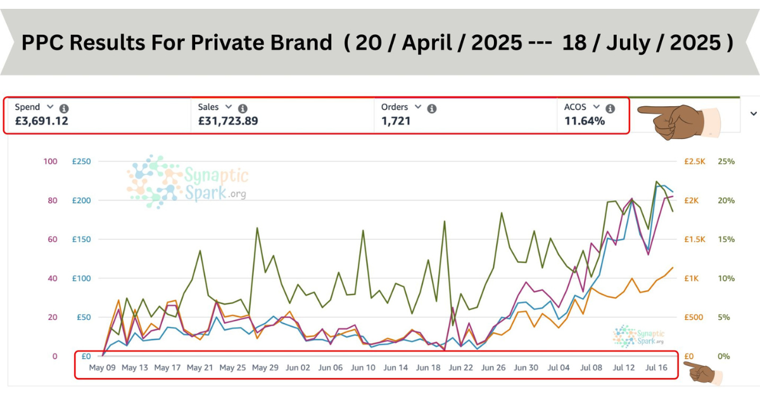Image resolution: width=760 pixels, height=397 pixels.
Task: Click the Orders info icon
Action: click(x=432, y=108)
